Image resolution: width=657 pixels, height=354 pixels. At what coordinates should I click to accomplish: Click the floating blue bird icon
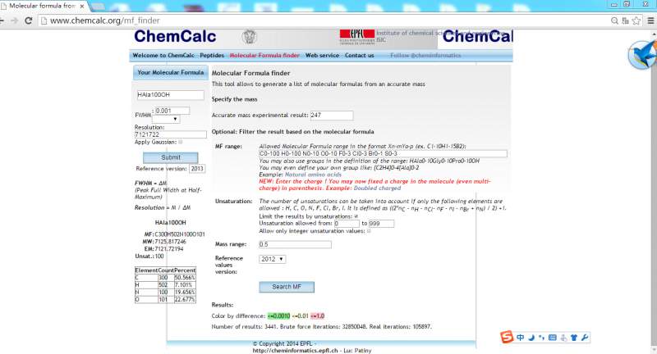[x=642, y=55]
